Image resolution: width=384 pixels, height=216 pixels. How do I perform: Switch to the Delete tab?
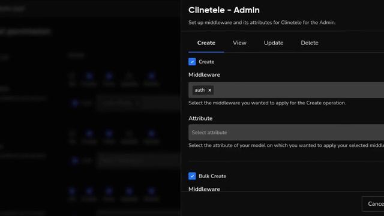point(310,43)
